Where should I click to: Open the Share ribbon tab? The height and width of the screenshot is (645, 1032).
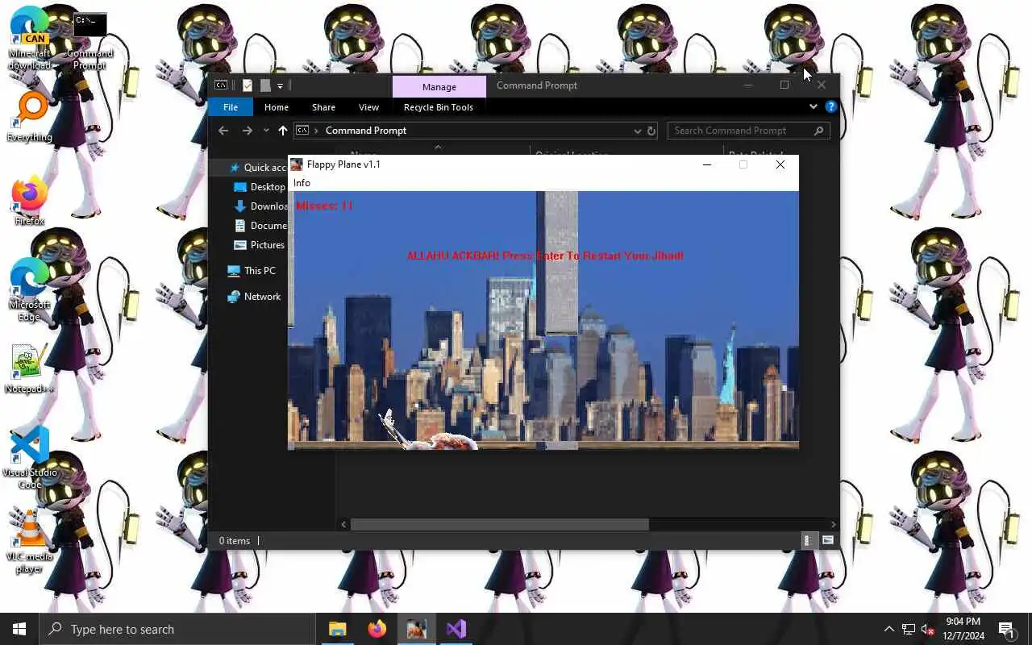click(x=323, y=107)
